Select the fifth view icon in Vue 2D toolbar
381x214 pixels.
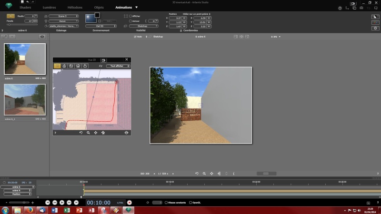pos(85,66)
